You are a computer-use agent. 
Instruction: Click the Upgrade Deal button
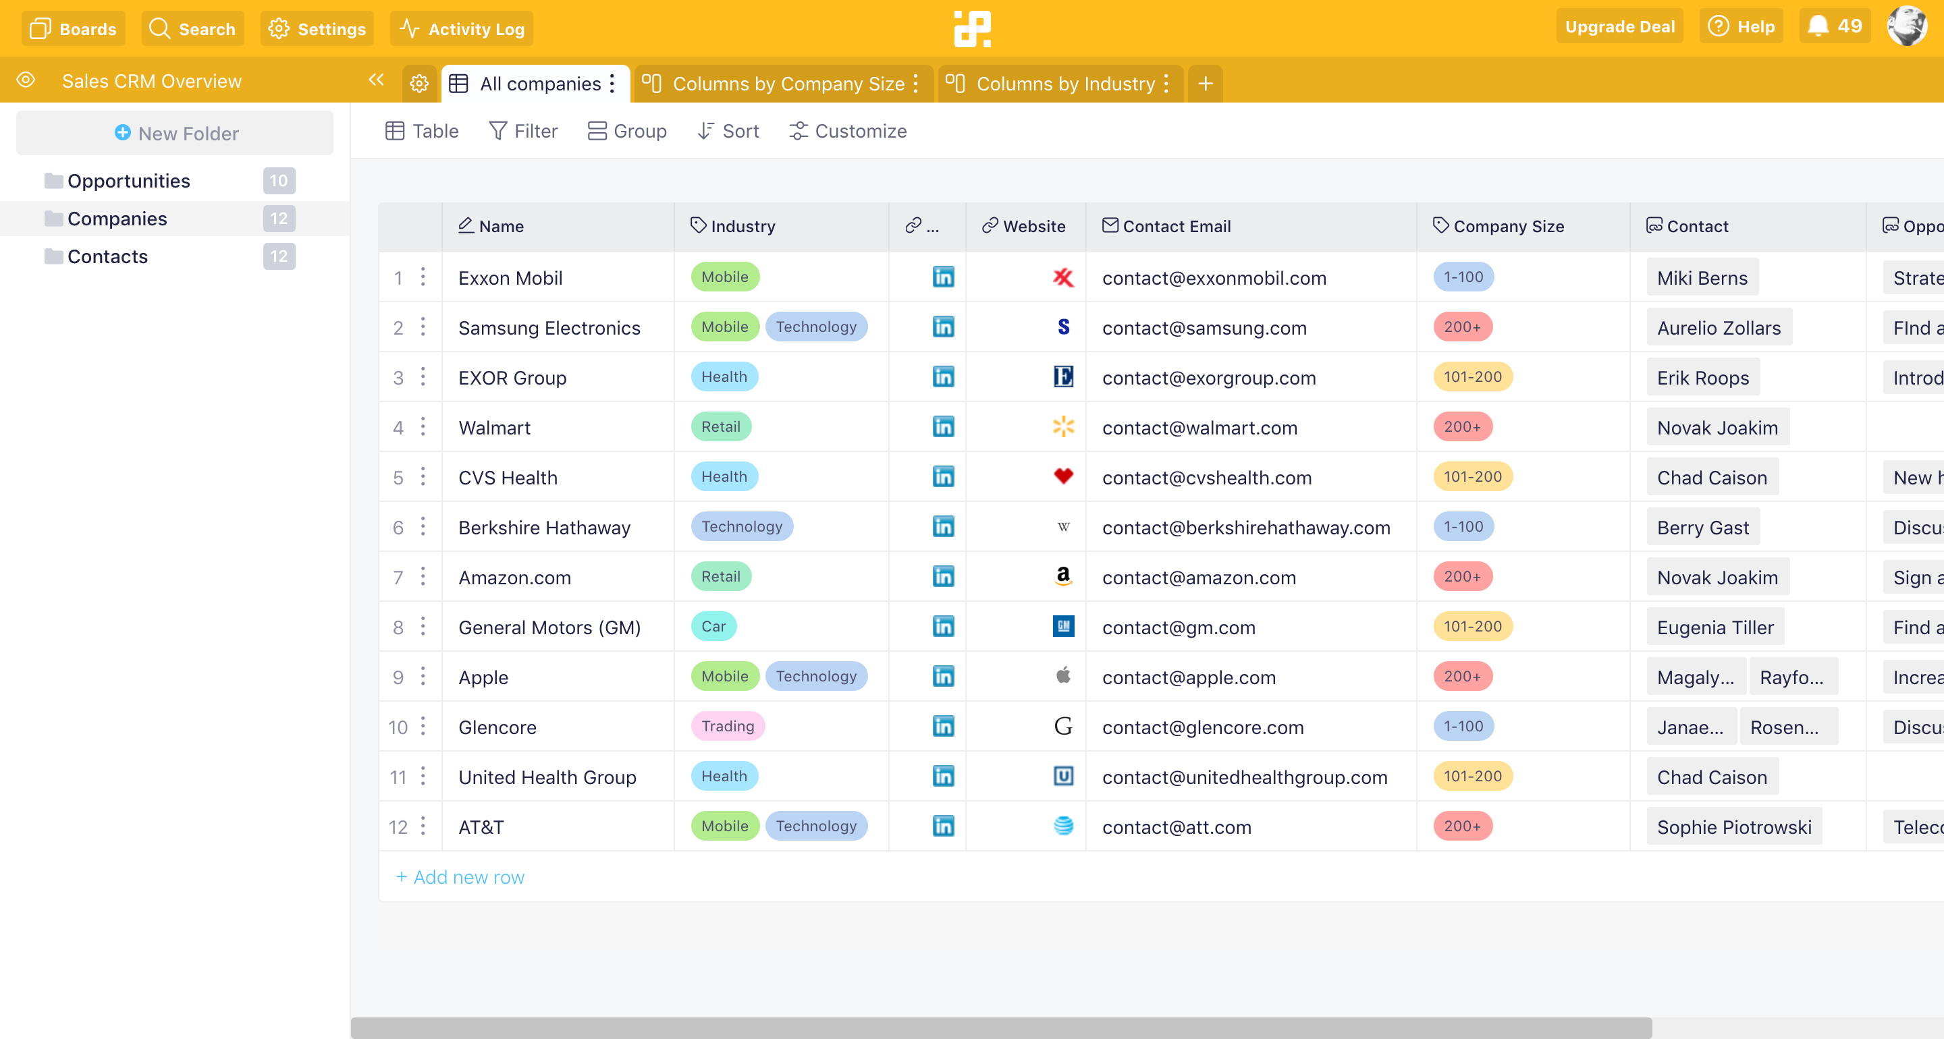[1619, 27]
